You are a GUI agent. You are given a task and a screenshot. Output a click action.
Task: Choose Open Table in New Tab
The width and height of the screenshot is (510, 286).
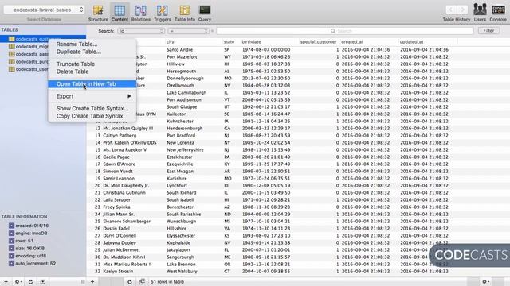click(92, 84)
